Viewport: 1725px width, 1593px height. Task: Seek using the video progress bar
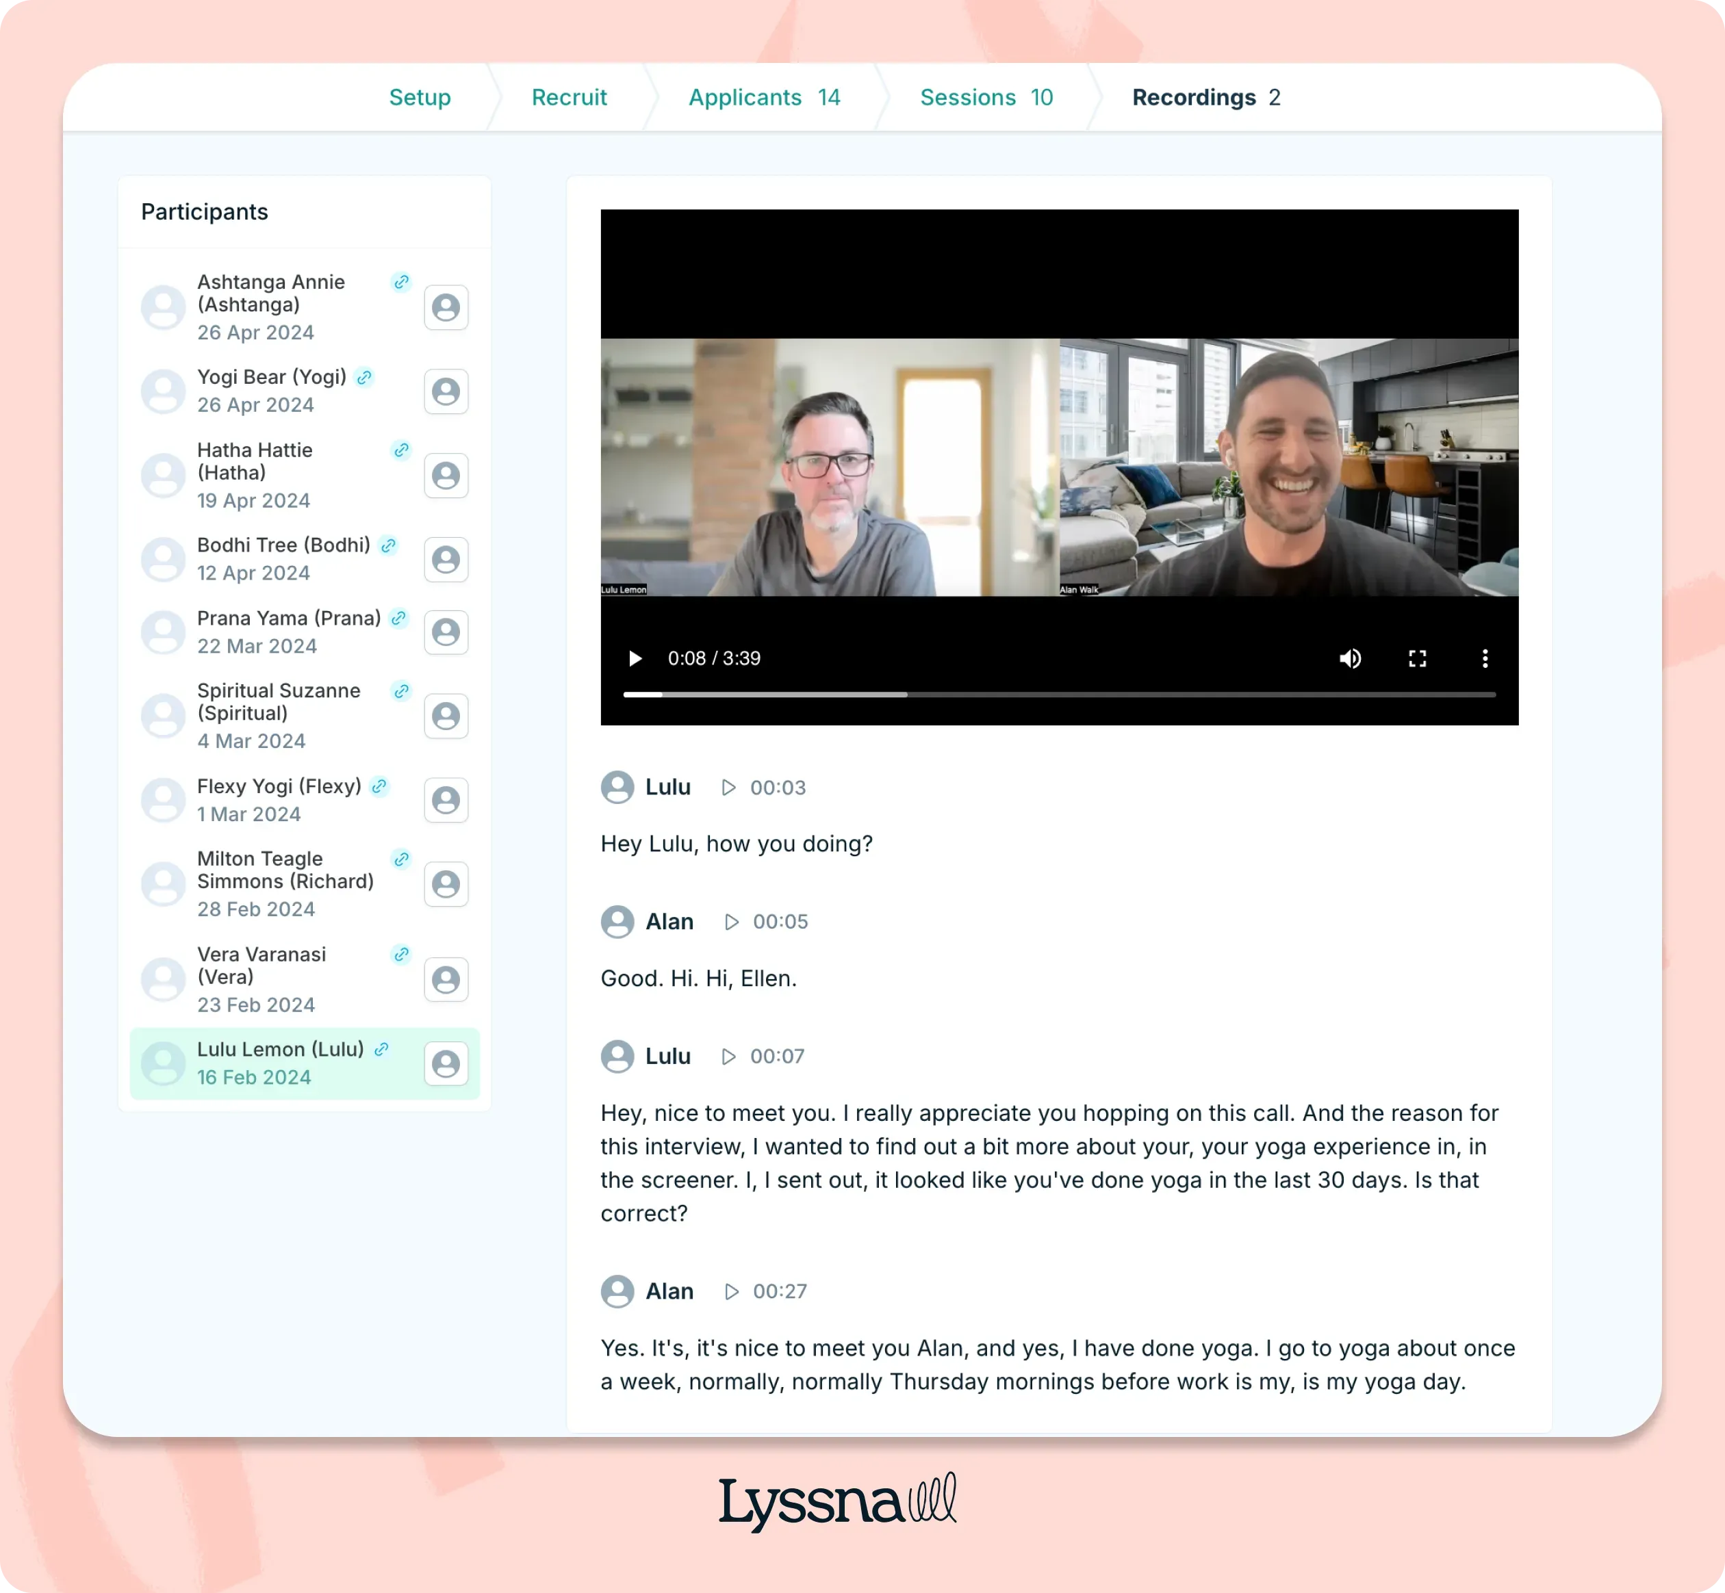[x=1059, y=694]
